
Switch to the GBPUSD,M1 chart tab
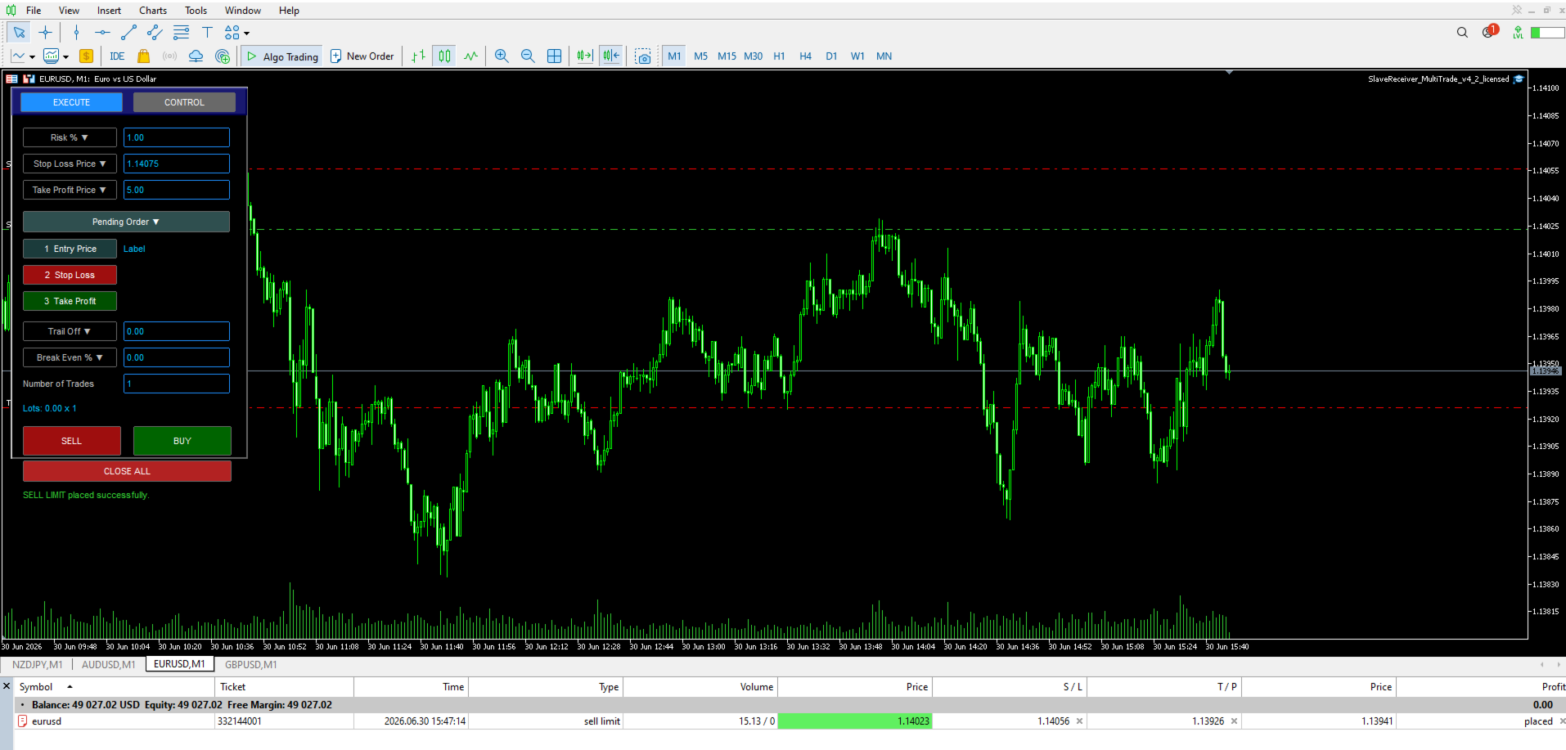click(x=251, y=664)
